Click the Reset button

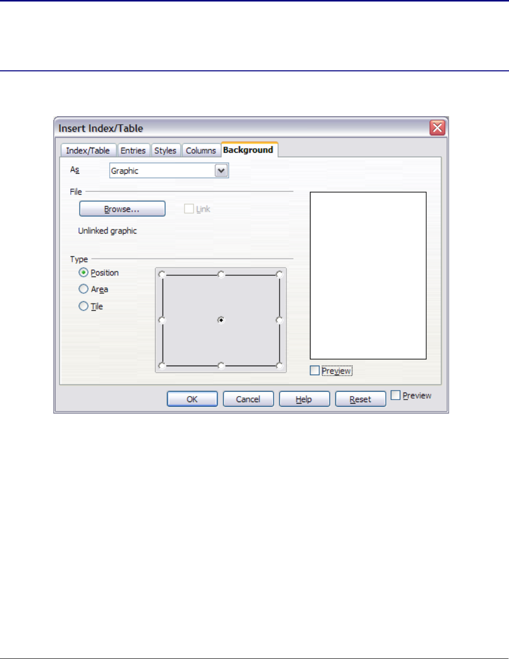360,399
